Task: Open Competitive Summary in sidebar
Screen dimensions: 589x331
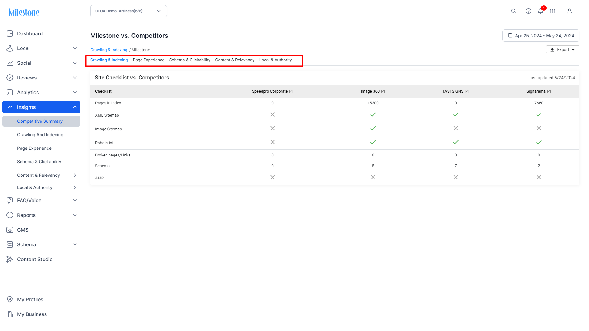Action: (x=41, y=121)
